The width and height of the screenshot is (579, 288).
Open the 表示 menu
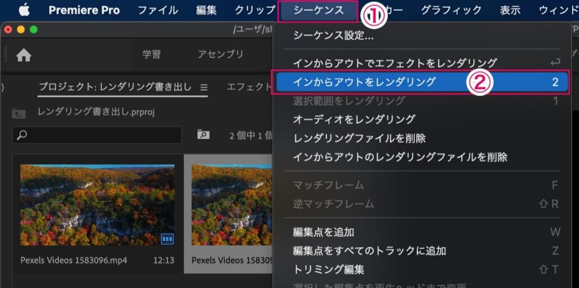pos(510,10)
